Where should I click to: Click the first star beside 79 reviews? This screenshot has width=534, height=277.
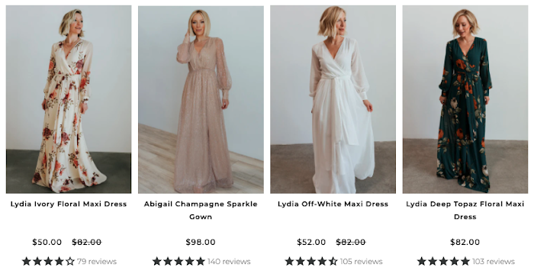coord(26,261)
